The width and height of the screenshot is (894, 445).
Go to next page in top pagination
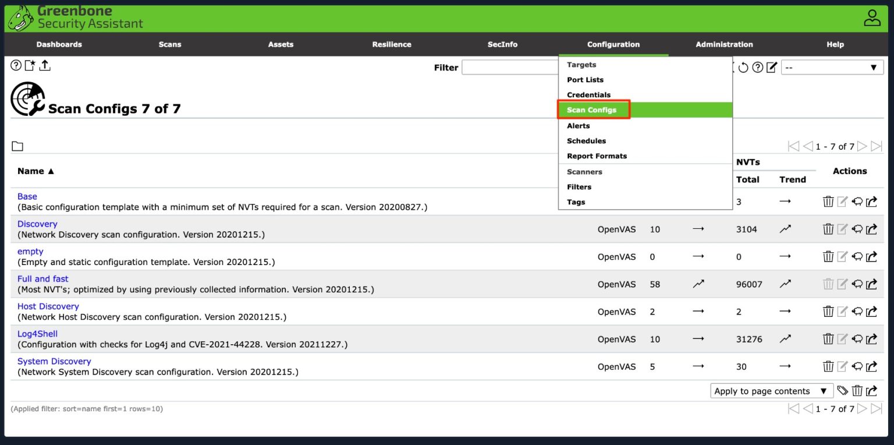863,146
